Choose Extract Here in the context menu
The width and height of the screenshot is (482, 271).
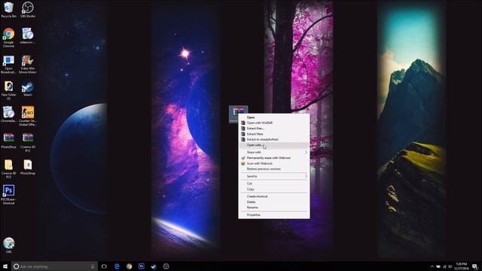(274, 134)
